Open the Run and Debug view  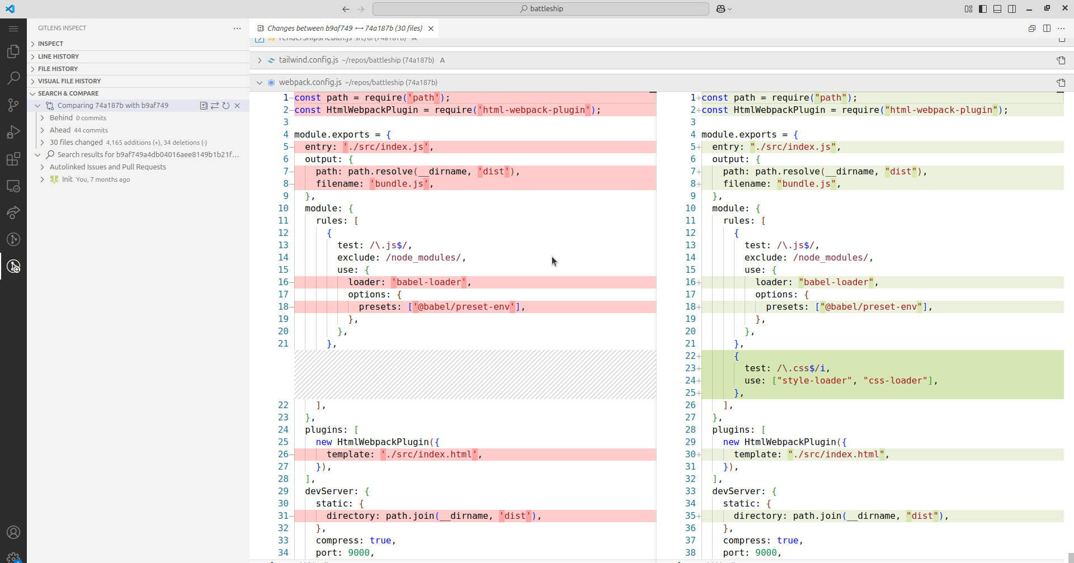13,133
